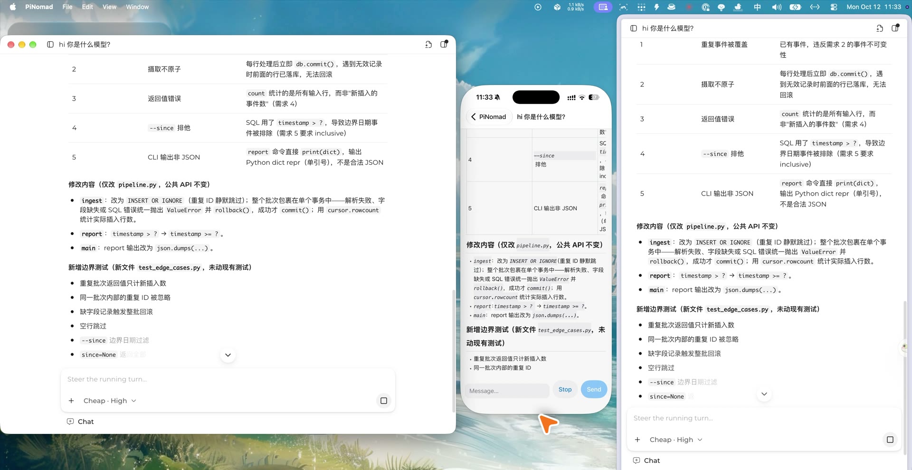Go back to PiNomad in phone view
Viewport: 912px width, 470px height.
click(x=488, y=117)
